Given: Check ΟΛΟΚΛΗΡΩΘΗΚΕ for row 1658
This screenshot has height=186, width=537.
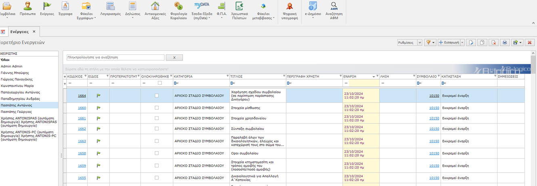Looking at the screenshot, I should point(157,153).
